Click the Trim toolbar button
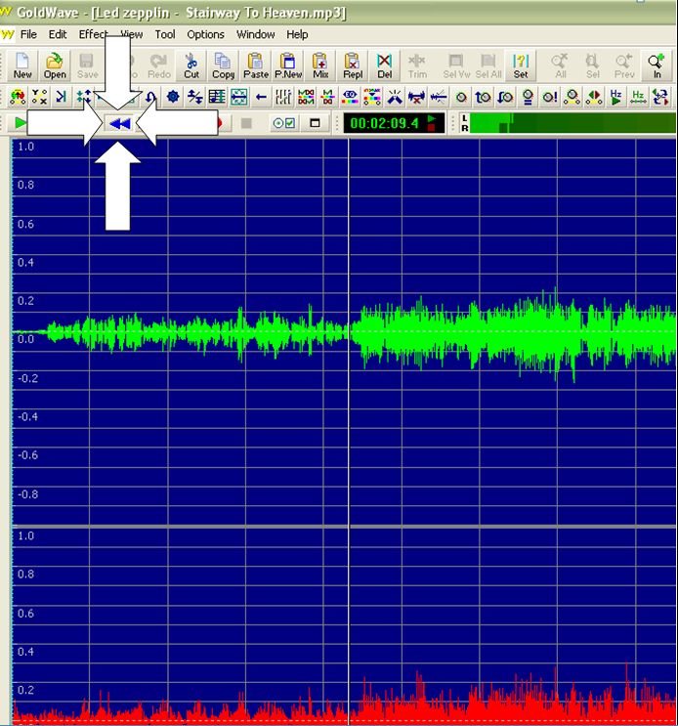This screenshot has width=678, height=726. [417, 65]
